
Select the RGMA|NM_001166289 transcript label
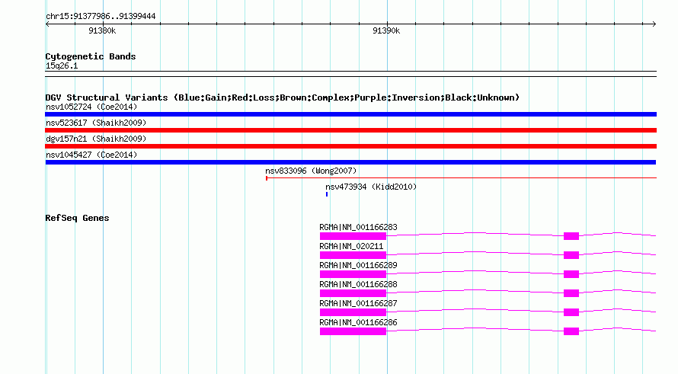358,265
